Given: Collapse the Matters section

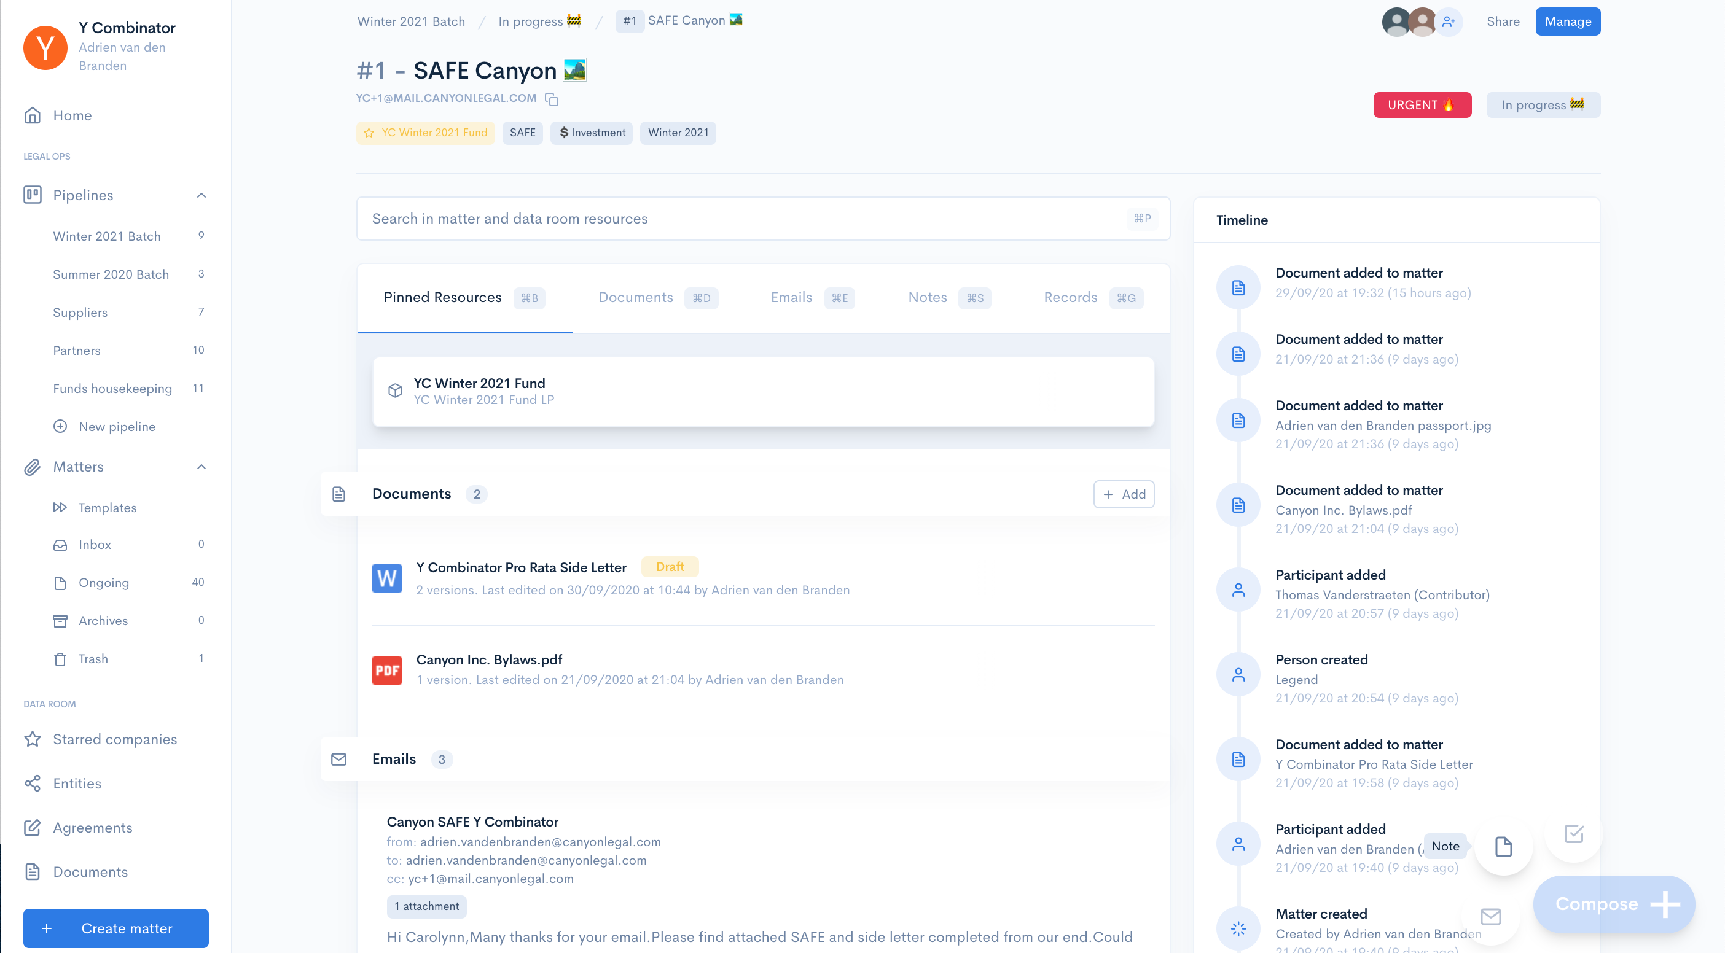Looking at the screenshot, I should 201,467.
